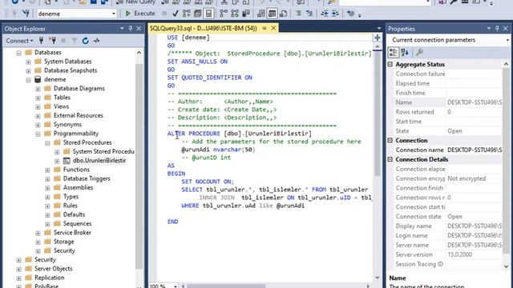
Task: Parse the query with the checkmark icon
Action: click(x=176, y=14)
